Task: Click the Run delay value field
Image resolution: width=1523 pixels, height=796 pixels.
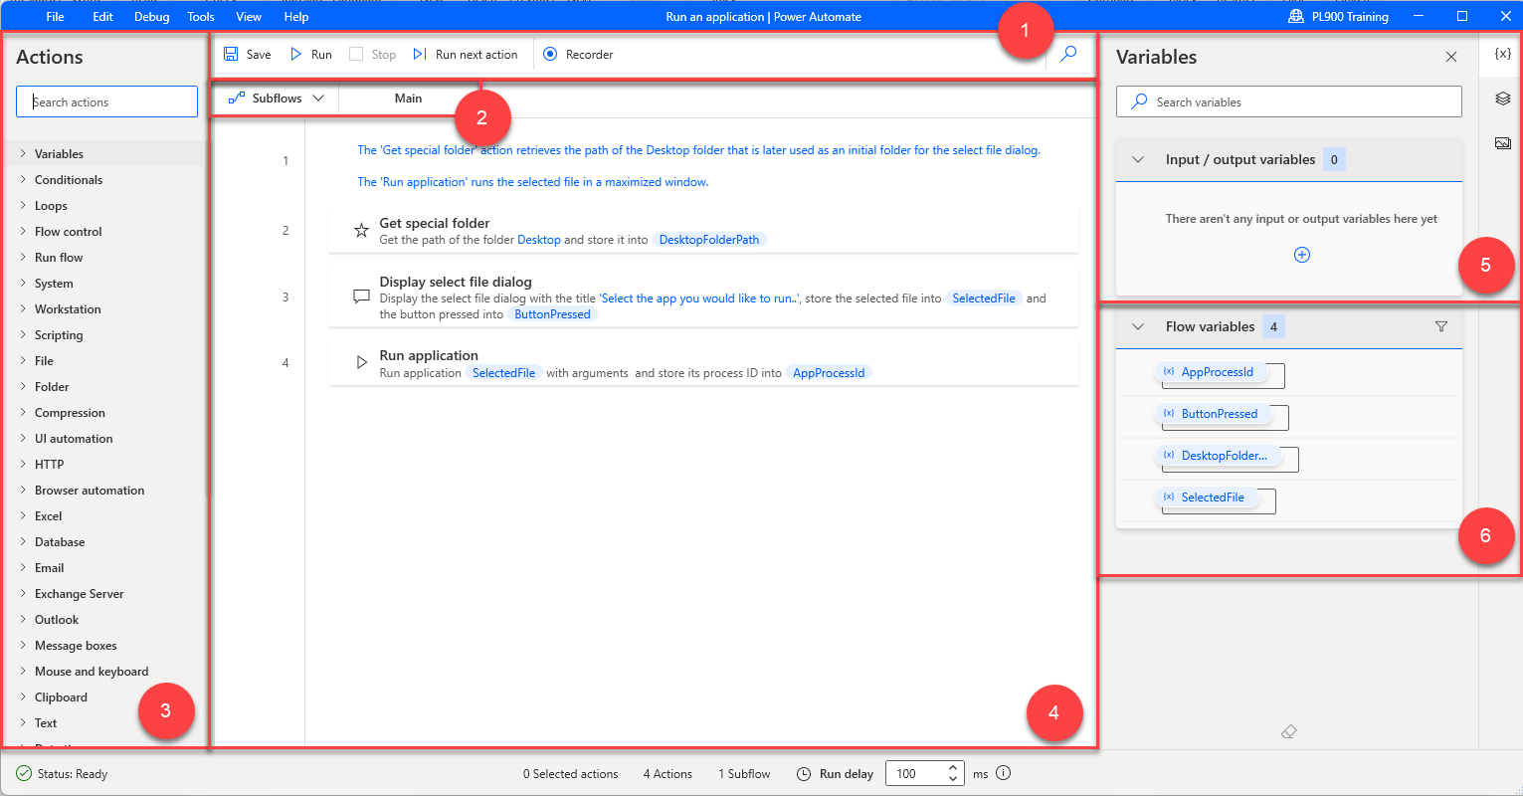Action: (913, 773)
